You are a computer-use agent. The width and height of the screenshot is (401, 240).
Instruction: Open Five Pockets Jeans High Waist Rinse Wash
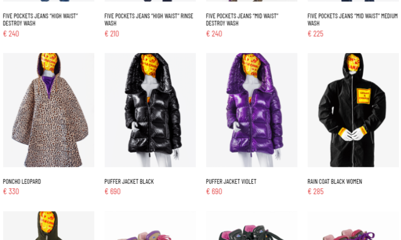(149, 19)
